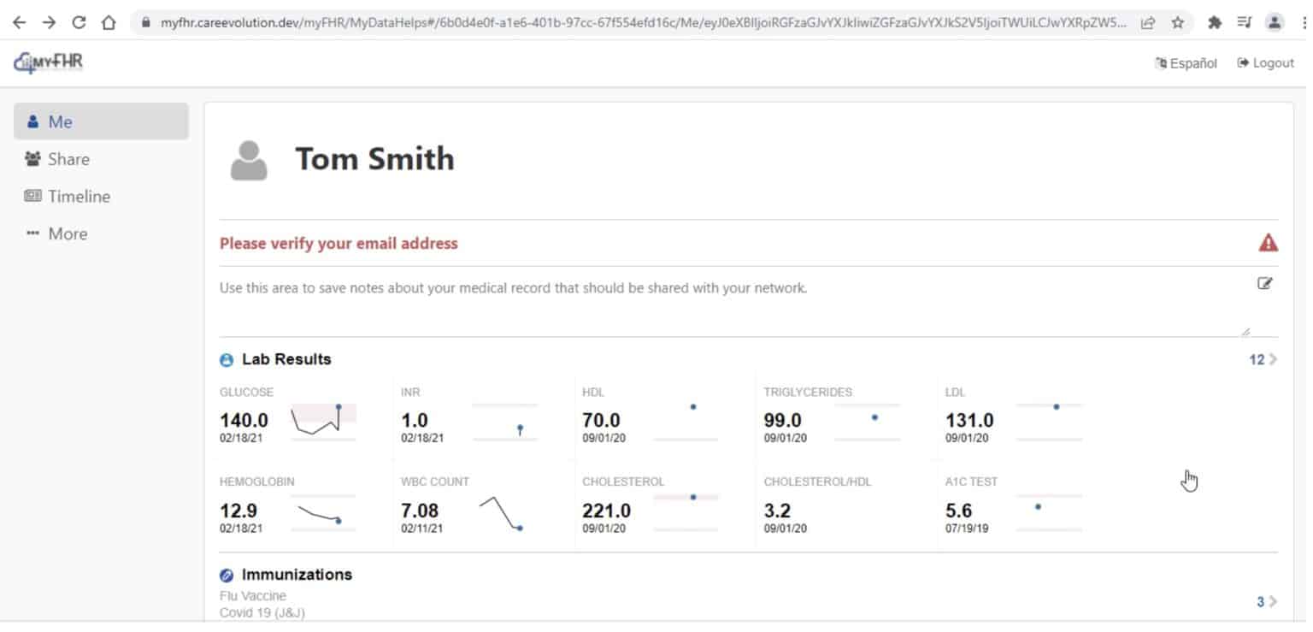Screen dimensions: 1313x632
Task: Click the Share group icon
Action: click(32, 159)
